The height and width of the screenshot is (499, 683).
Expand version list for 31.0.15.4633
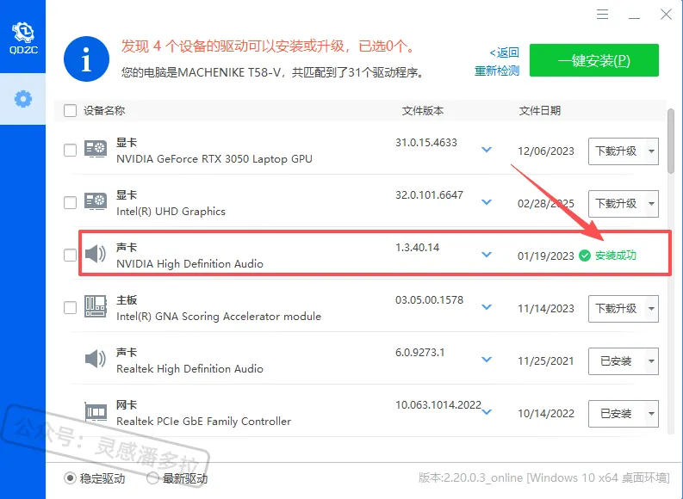coord(487,150)
